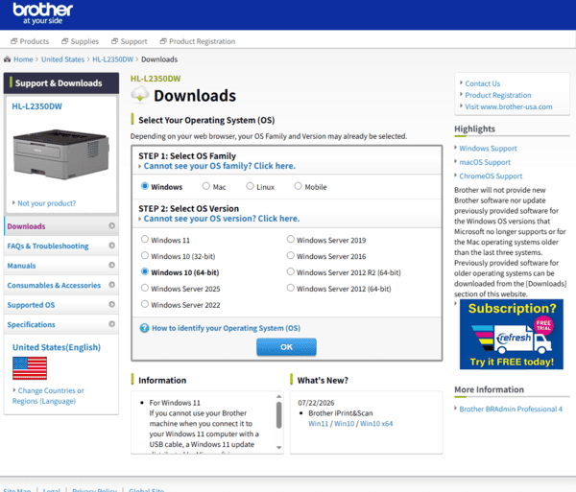This screenshot has width=576, height=492.
Task: Click arrow icon on Specifications row
Action: coord(111,324)
